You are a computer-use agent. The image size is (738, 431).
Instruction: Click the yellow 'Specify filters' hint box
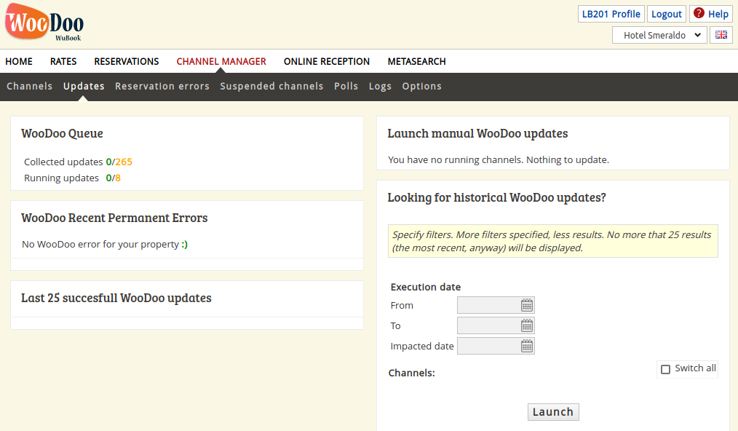click(x=553, y=241)
